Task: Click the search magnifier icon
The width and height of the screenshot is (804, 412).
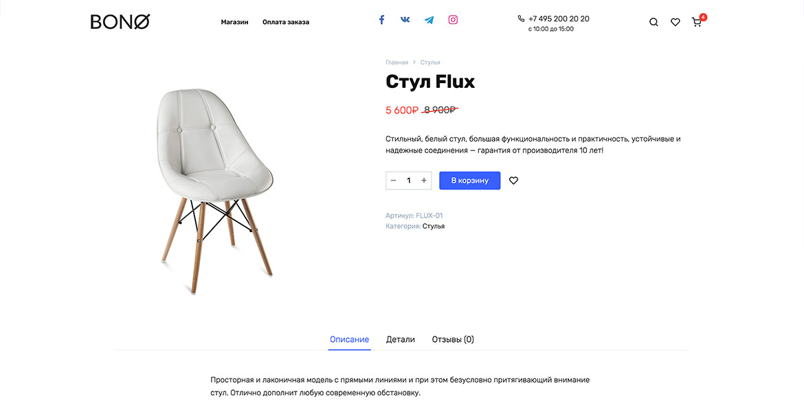Action: coord(654,22)
